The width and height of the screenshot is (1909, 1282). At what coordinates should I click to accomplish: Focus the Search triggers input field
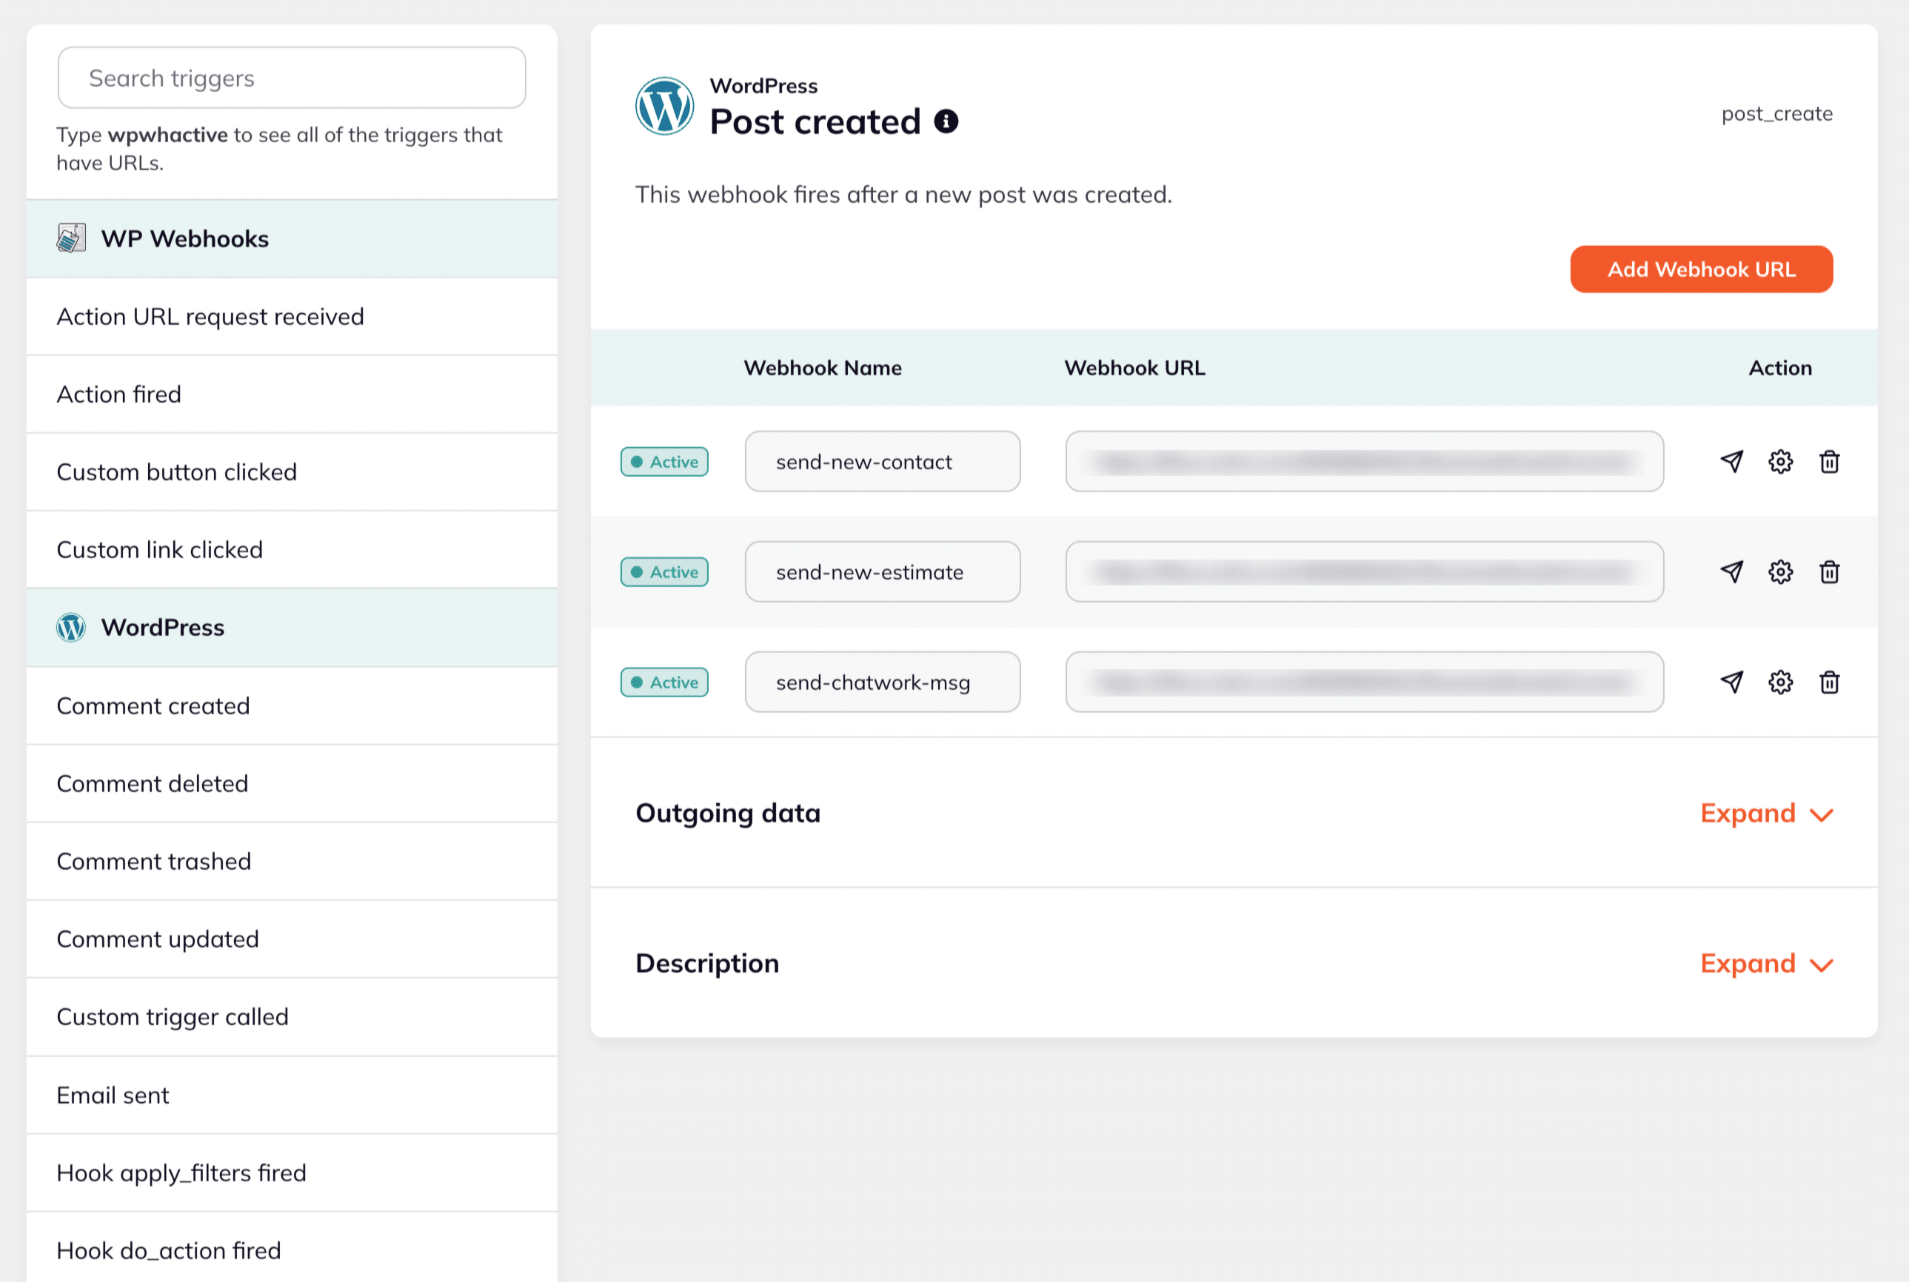pyautogui.click(x=291, y=78)
